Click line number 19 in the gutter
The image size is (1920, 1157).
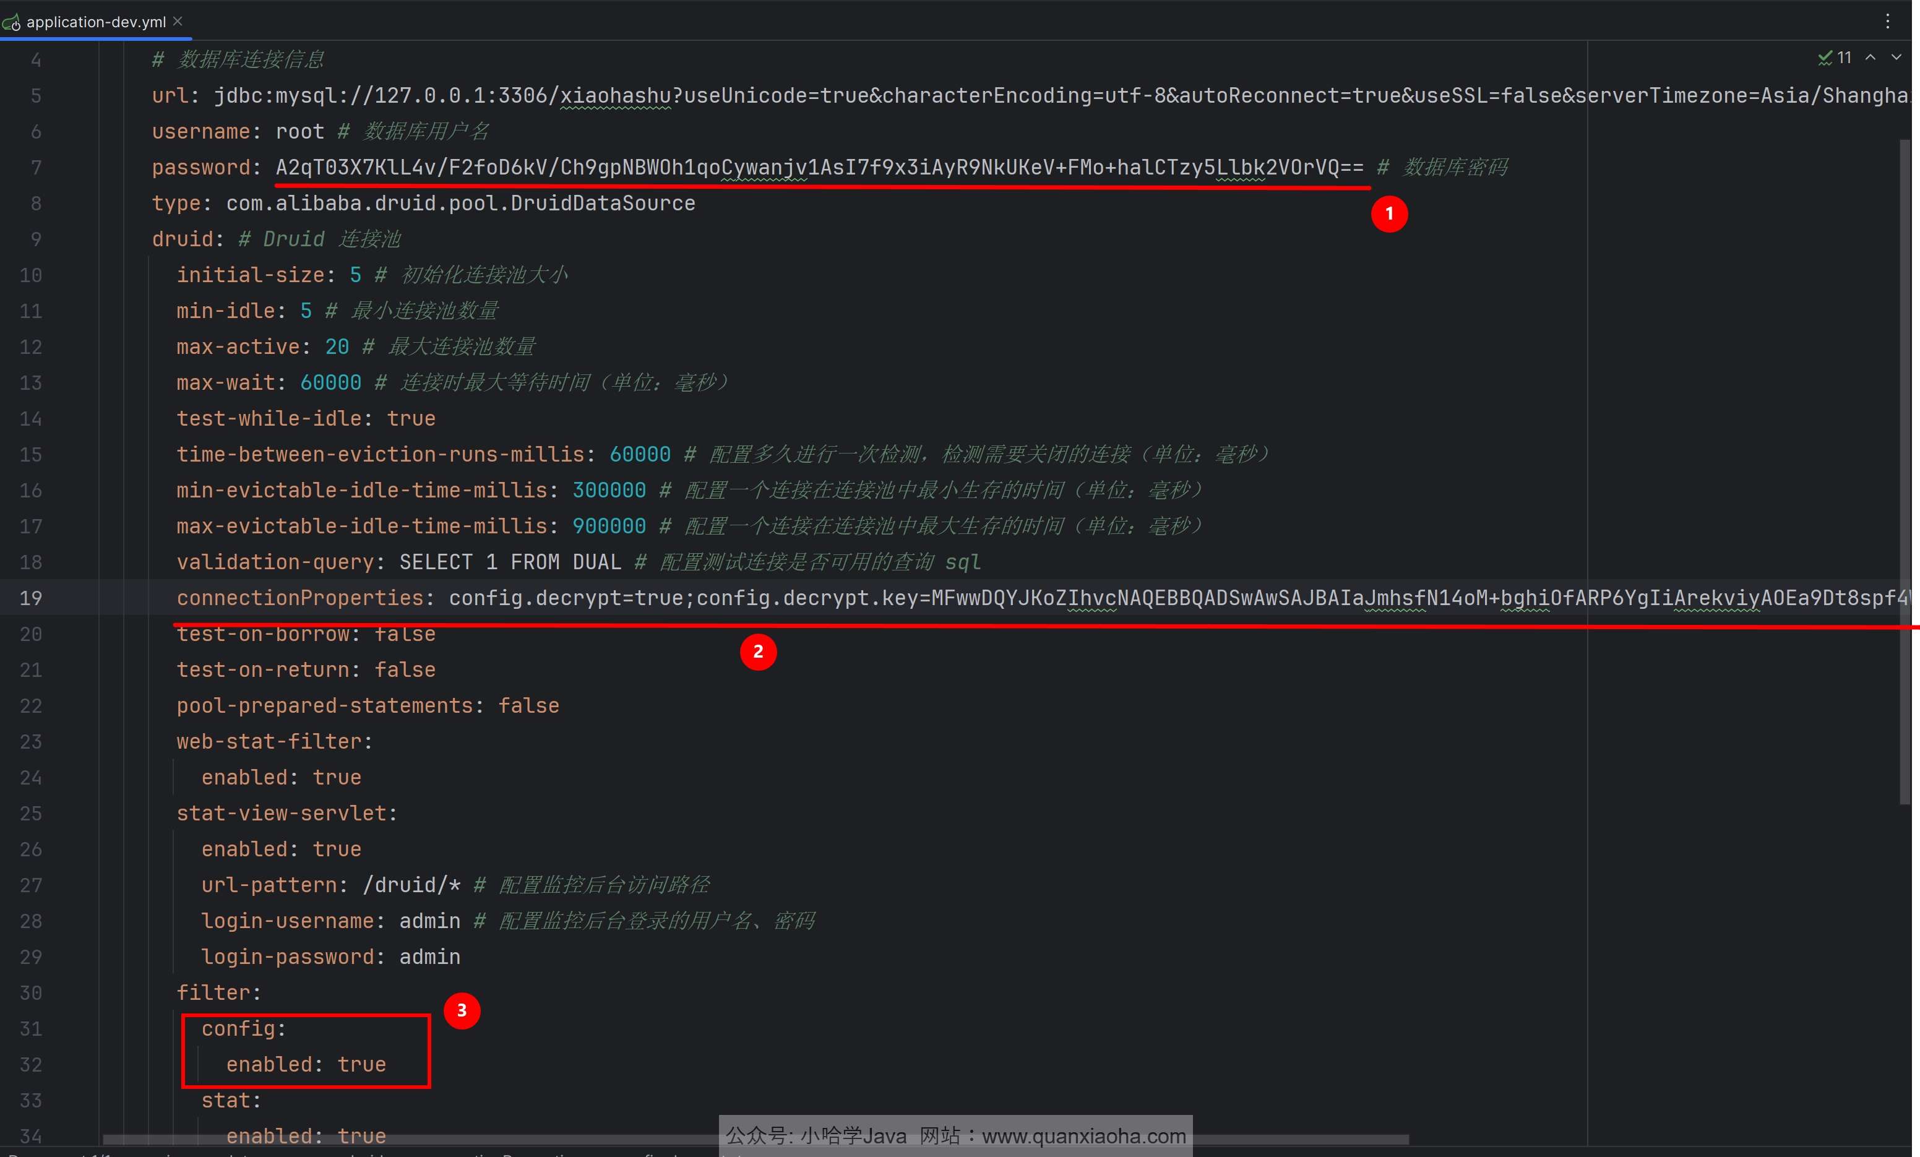30,598
